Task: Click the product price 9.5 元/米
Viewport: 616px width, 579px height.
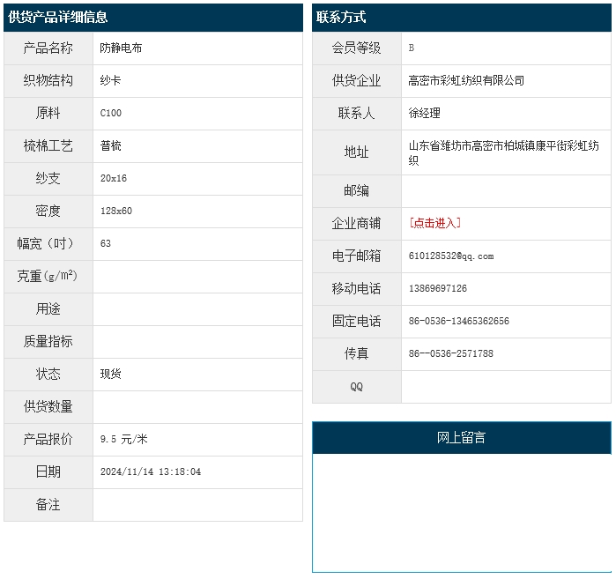Action: point(124,439)
